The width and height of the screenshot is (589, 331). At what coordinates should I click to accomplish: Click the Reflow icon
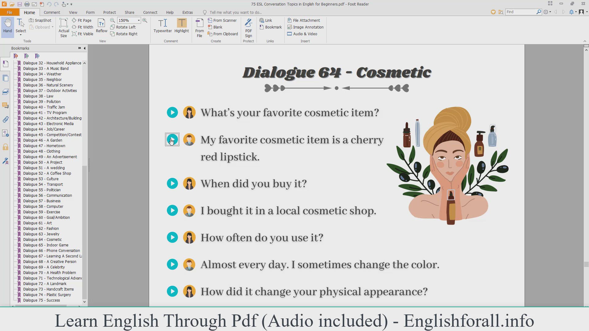(102, 26)
